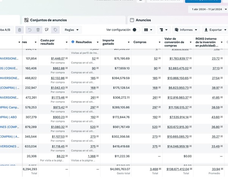Click the ROAS value 41.85 link
Screen dimensions: 228x182
215,98
